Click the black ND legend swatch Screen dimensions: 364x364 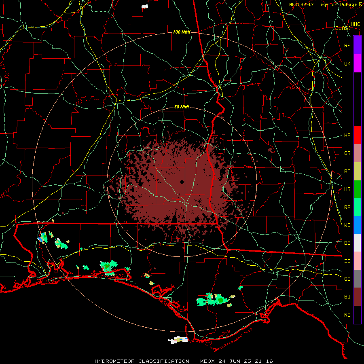click(357, 315)
